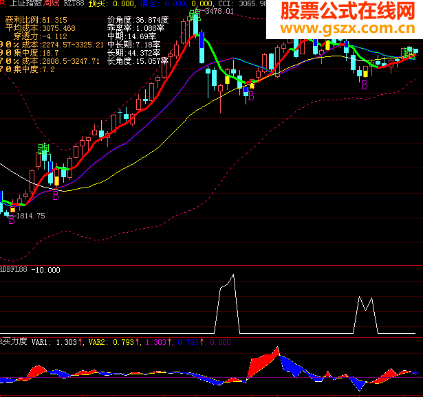The width and height of the screenshot is (423, 397).
Task: Click the 长角度:15.057率 readout
Action: click(138, 61)
